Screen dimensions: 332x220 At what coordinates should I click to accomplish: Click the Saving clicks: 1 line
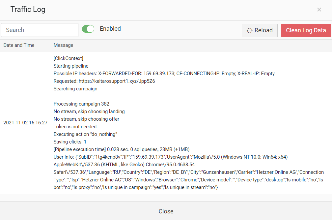point(70,142)
